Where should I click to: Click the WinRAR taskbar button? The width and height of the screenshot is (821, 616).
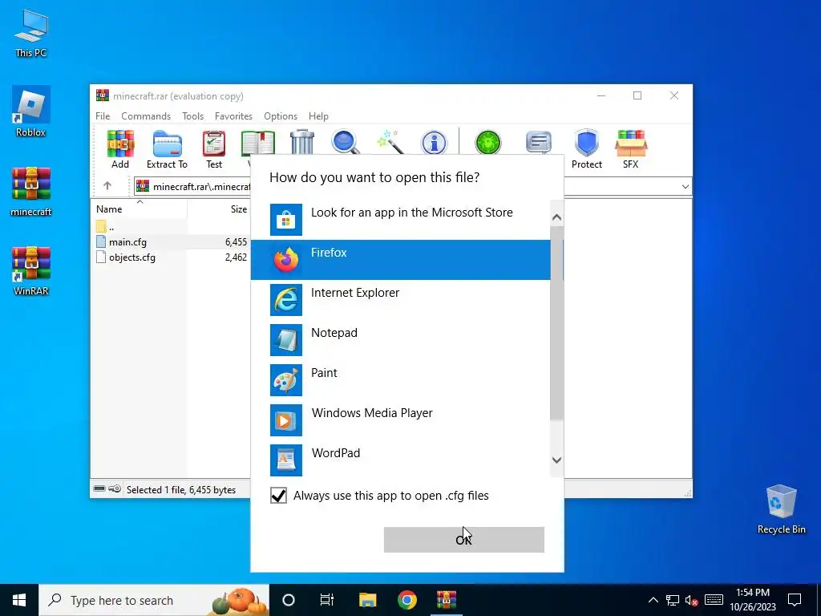click(447, 600)
